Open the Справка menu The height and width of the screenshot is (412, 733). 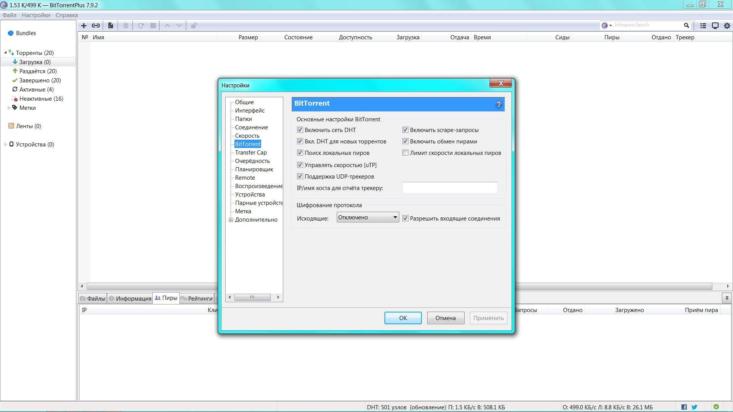66,15
